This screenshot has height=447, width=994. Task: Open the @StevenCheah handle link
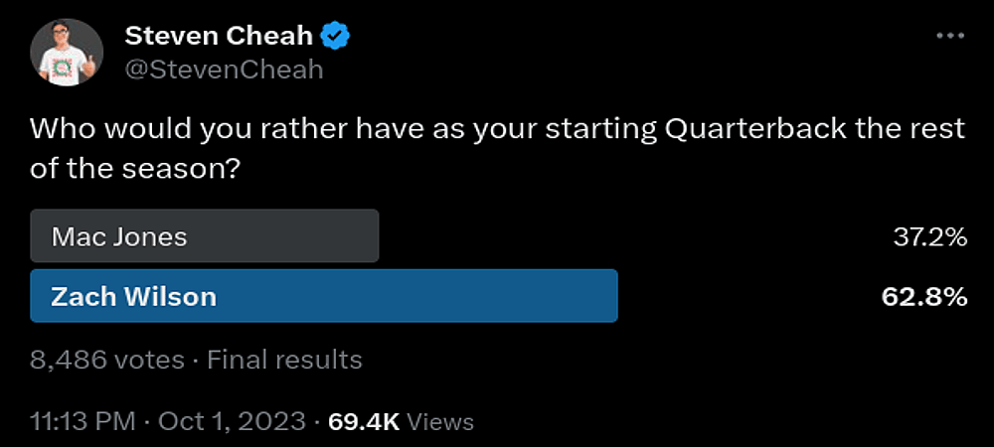[224, 70]
